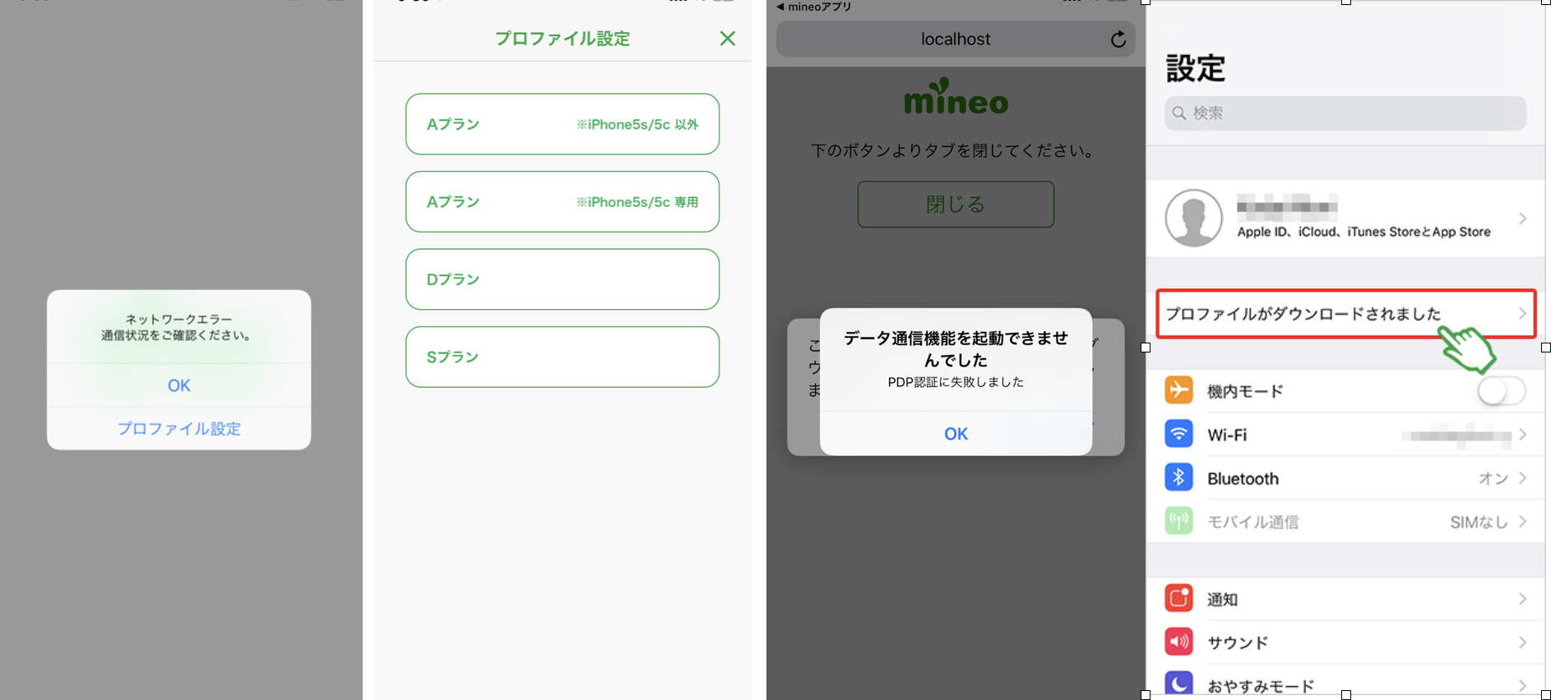Tap the おやすみモード moon icon

pyautogui.click(x=1178, y=684)
